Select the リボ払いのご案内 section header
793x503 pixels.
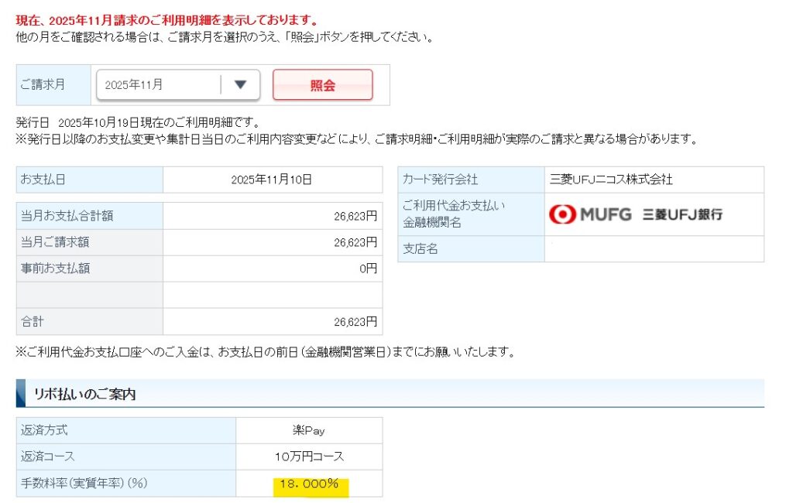coord(84,394)
